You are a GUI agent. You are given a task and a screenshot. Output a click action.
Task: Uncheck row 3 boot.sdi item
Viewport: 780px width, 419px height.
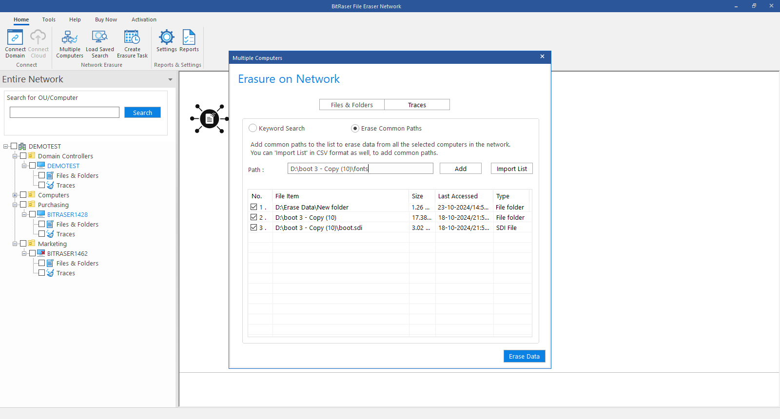[x=253, y=228]
